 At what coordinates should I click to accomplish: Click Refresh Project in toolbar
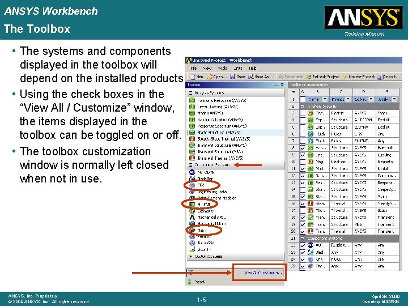[322, 76]
